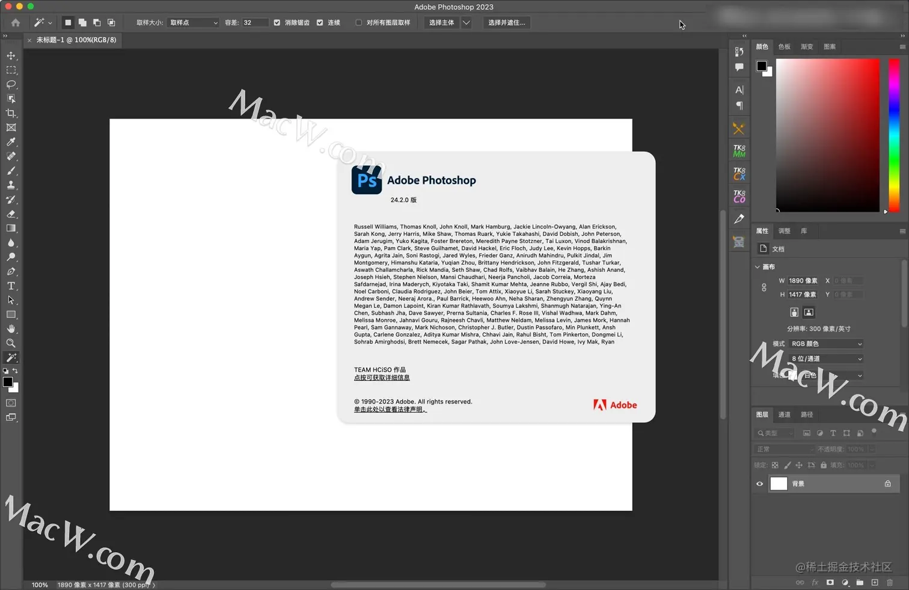Click the delete layer trash icon
The image size is (909, 590).
tap(890, 582)
